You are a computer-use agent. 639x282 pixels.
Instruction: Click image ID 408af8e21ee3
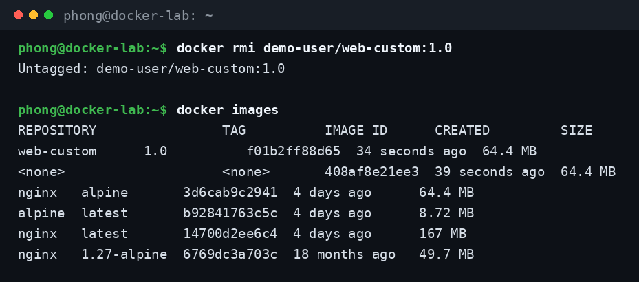(x=371, y=172)
